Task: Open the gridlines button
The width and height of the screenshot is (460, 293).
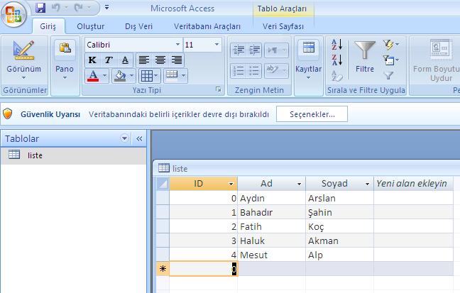Action: (x=149, y=76)
